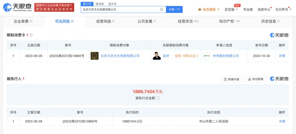Viewport: 296px width, 134px height.
Task: Click the 天眼一下 search button
Action: 174,9
